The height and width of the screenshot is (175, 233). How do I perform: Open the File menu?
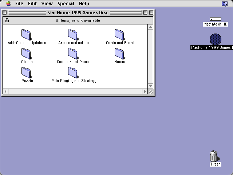(19, 3)
